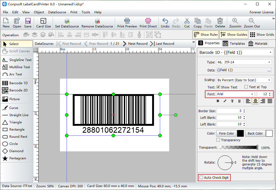Click the Back Color button
The height and width of the screenshot is (190, 276).
[255, 134]
